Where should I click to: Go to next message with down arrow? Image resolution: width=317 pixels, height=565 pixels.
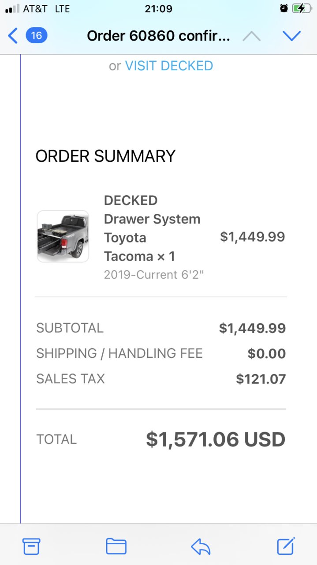[x=291, y=36]
